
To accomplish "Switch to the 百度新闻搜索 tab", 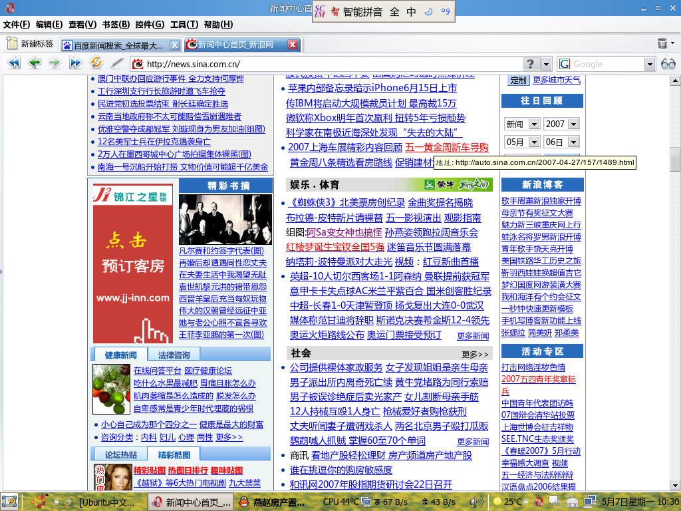I will pyautogui.click(x=118, y=45).
